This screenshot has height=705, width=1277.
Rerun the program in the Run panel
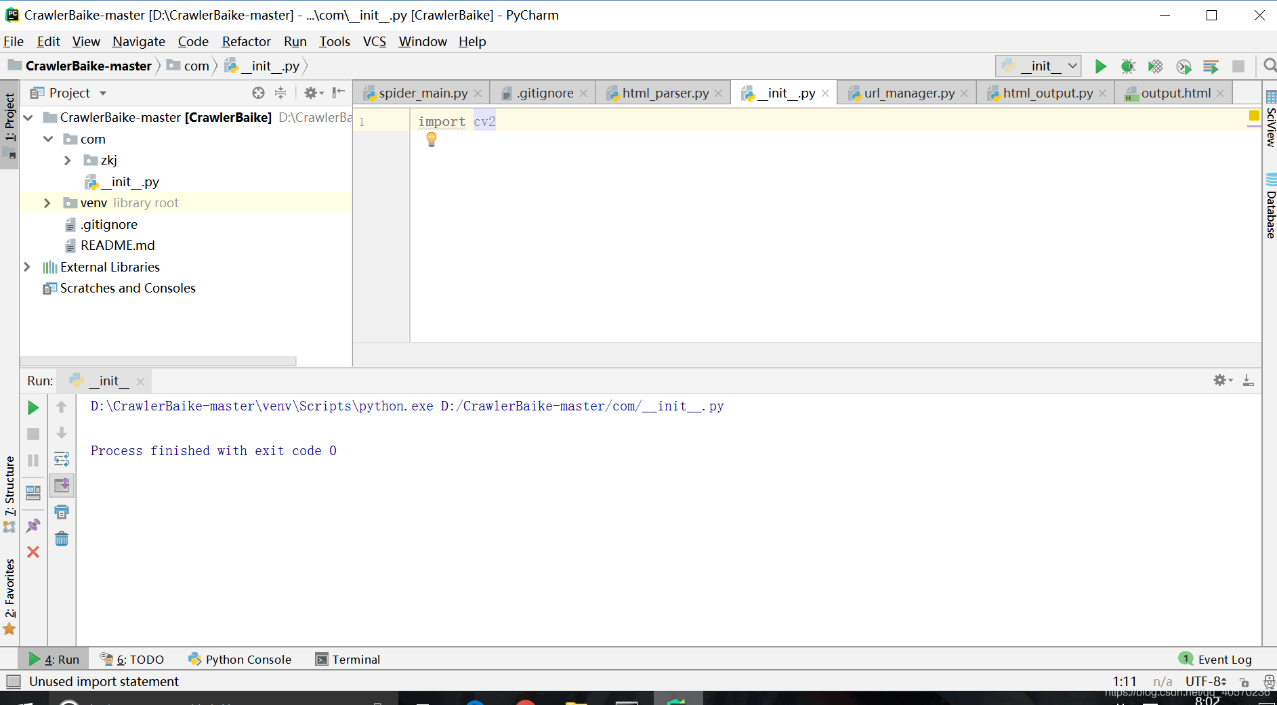tap(33, 407)
